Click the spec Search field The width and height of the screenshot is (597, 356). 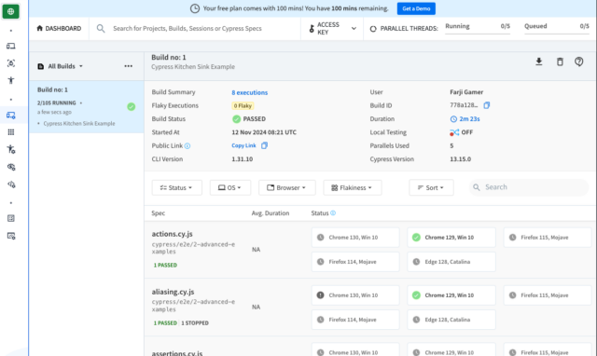tap(529, 187)
